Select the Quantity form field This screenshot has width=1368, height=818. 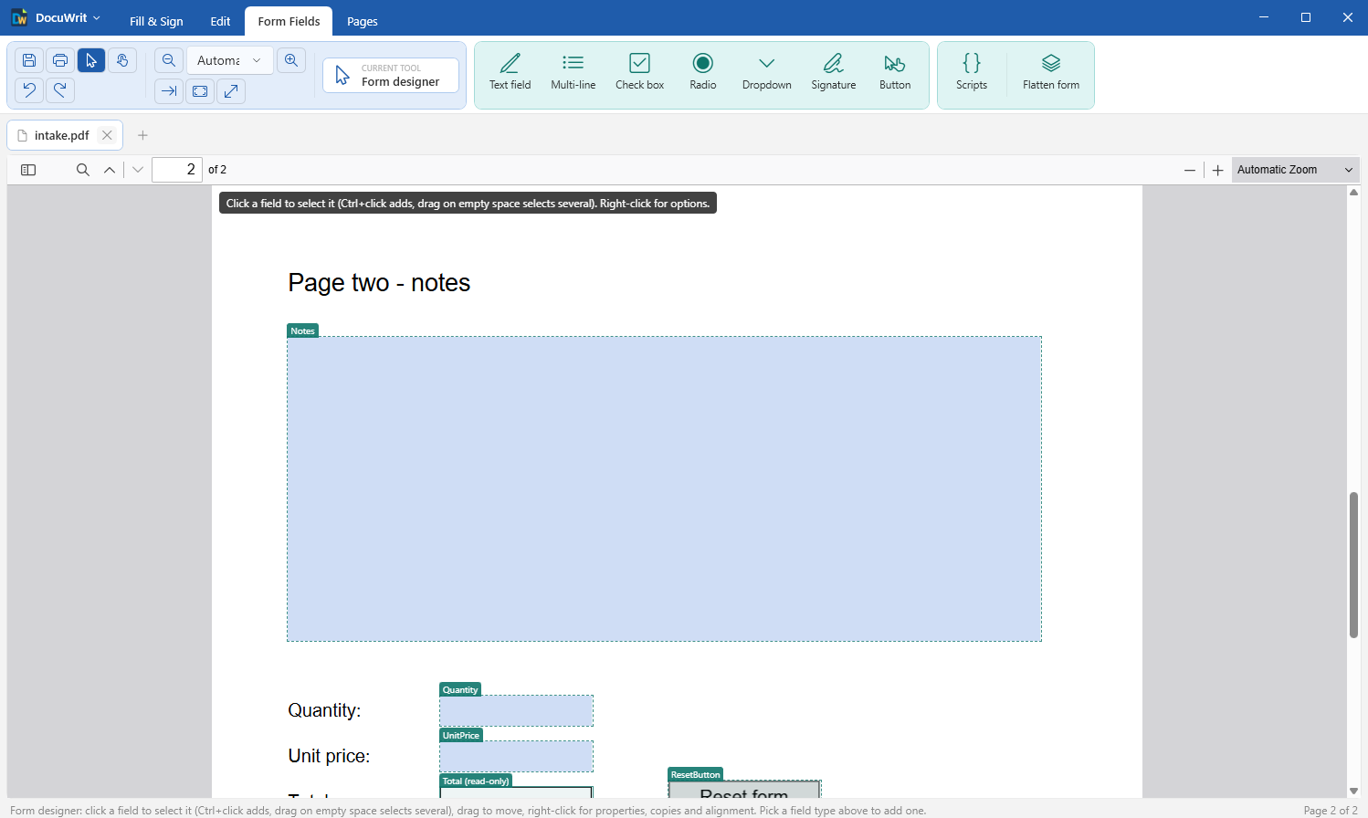516,710
